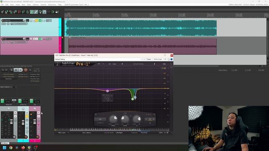
Task: Open the Pro-Q Analyzer Pre+Post menu
Action: [144, 133]
